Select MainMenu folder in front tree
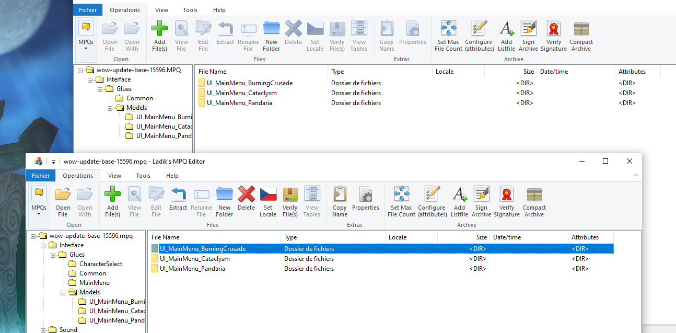The image size is (676, 333). 95,283
